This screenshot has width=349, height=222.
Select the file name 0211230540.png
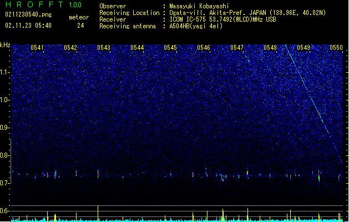coord(28,14)
